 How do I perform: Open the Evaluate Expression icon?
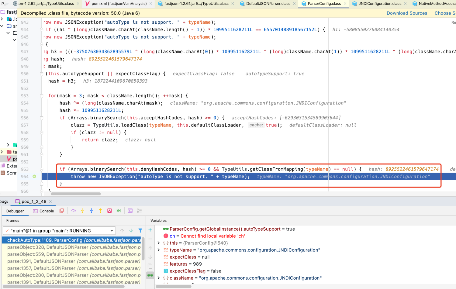click(130, 211)
